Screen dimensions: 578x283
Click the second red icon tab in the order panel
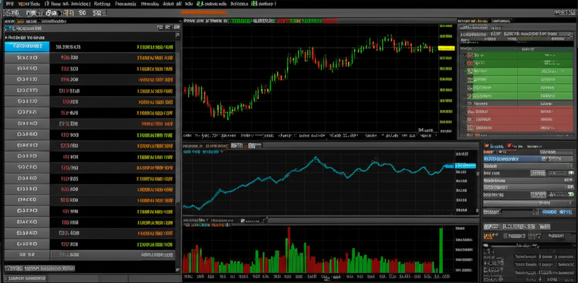(x=510, y=145)
